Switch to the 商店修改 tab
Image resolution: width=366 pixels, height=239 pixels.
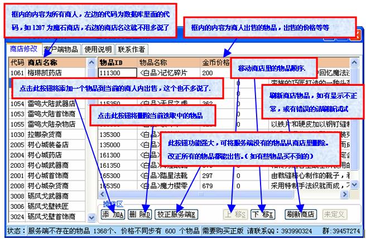pos(24,49)
